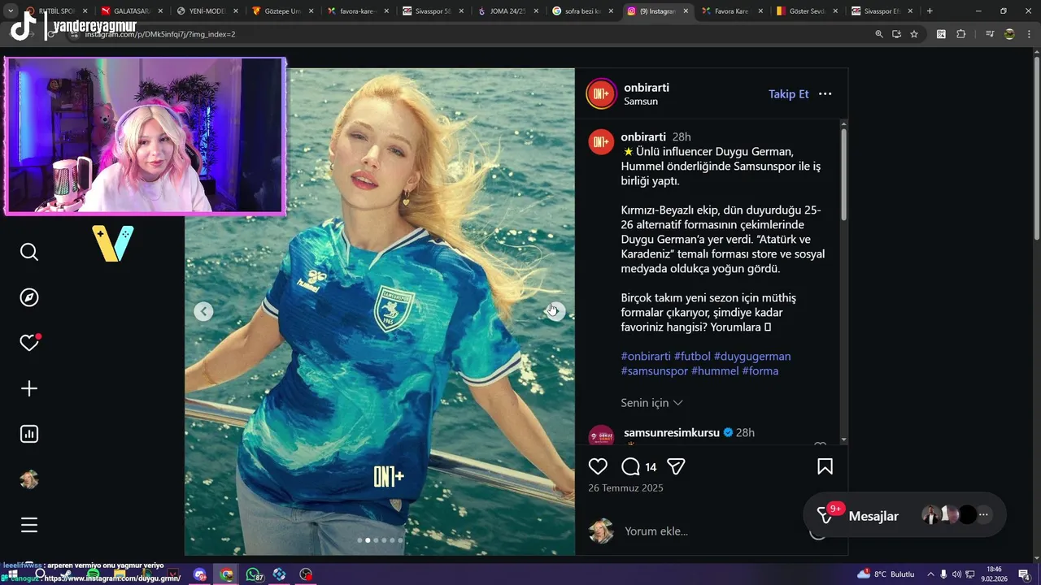Viewport: 1041px width, 585px height.
Task: Select the second carousel dot indicator
Action: pos(368,540)
